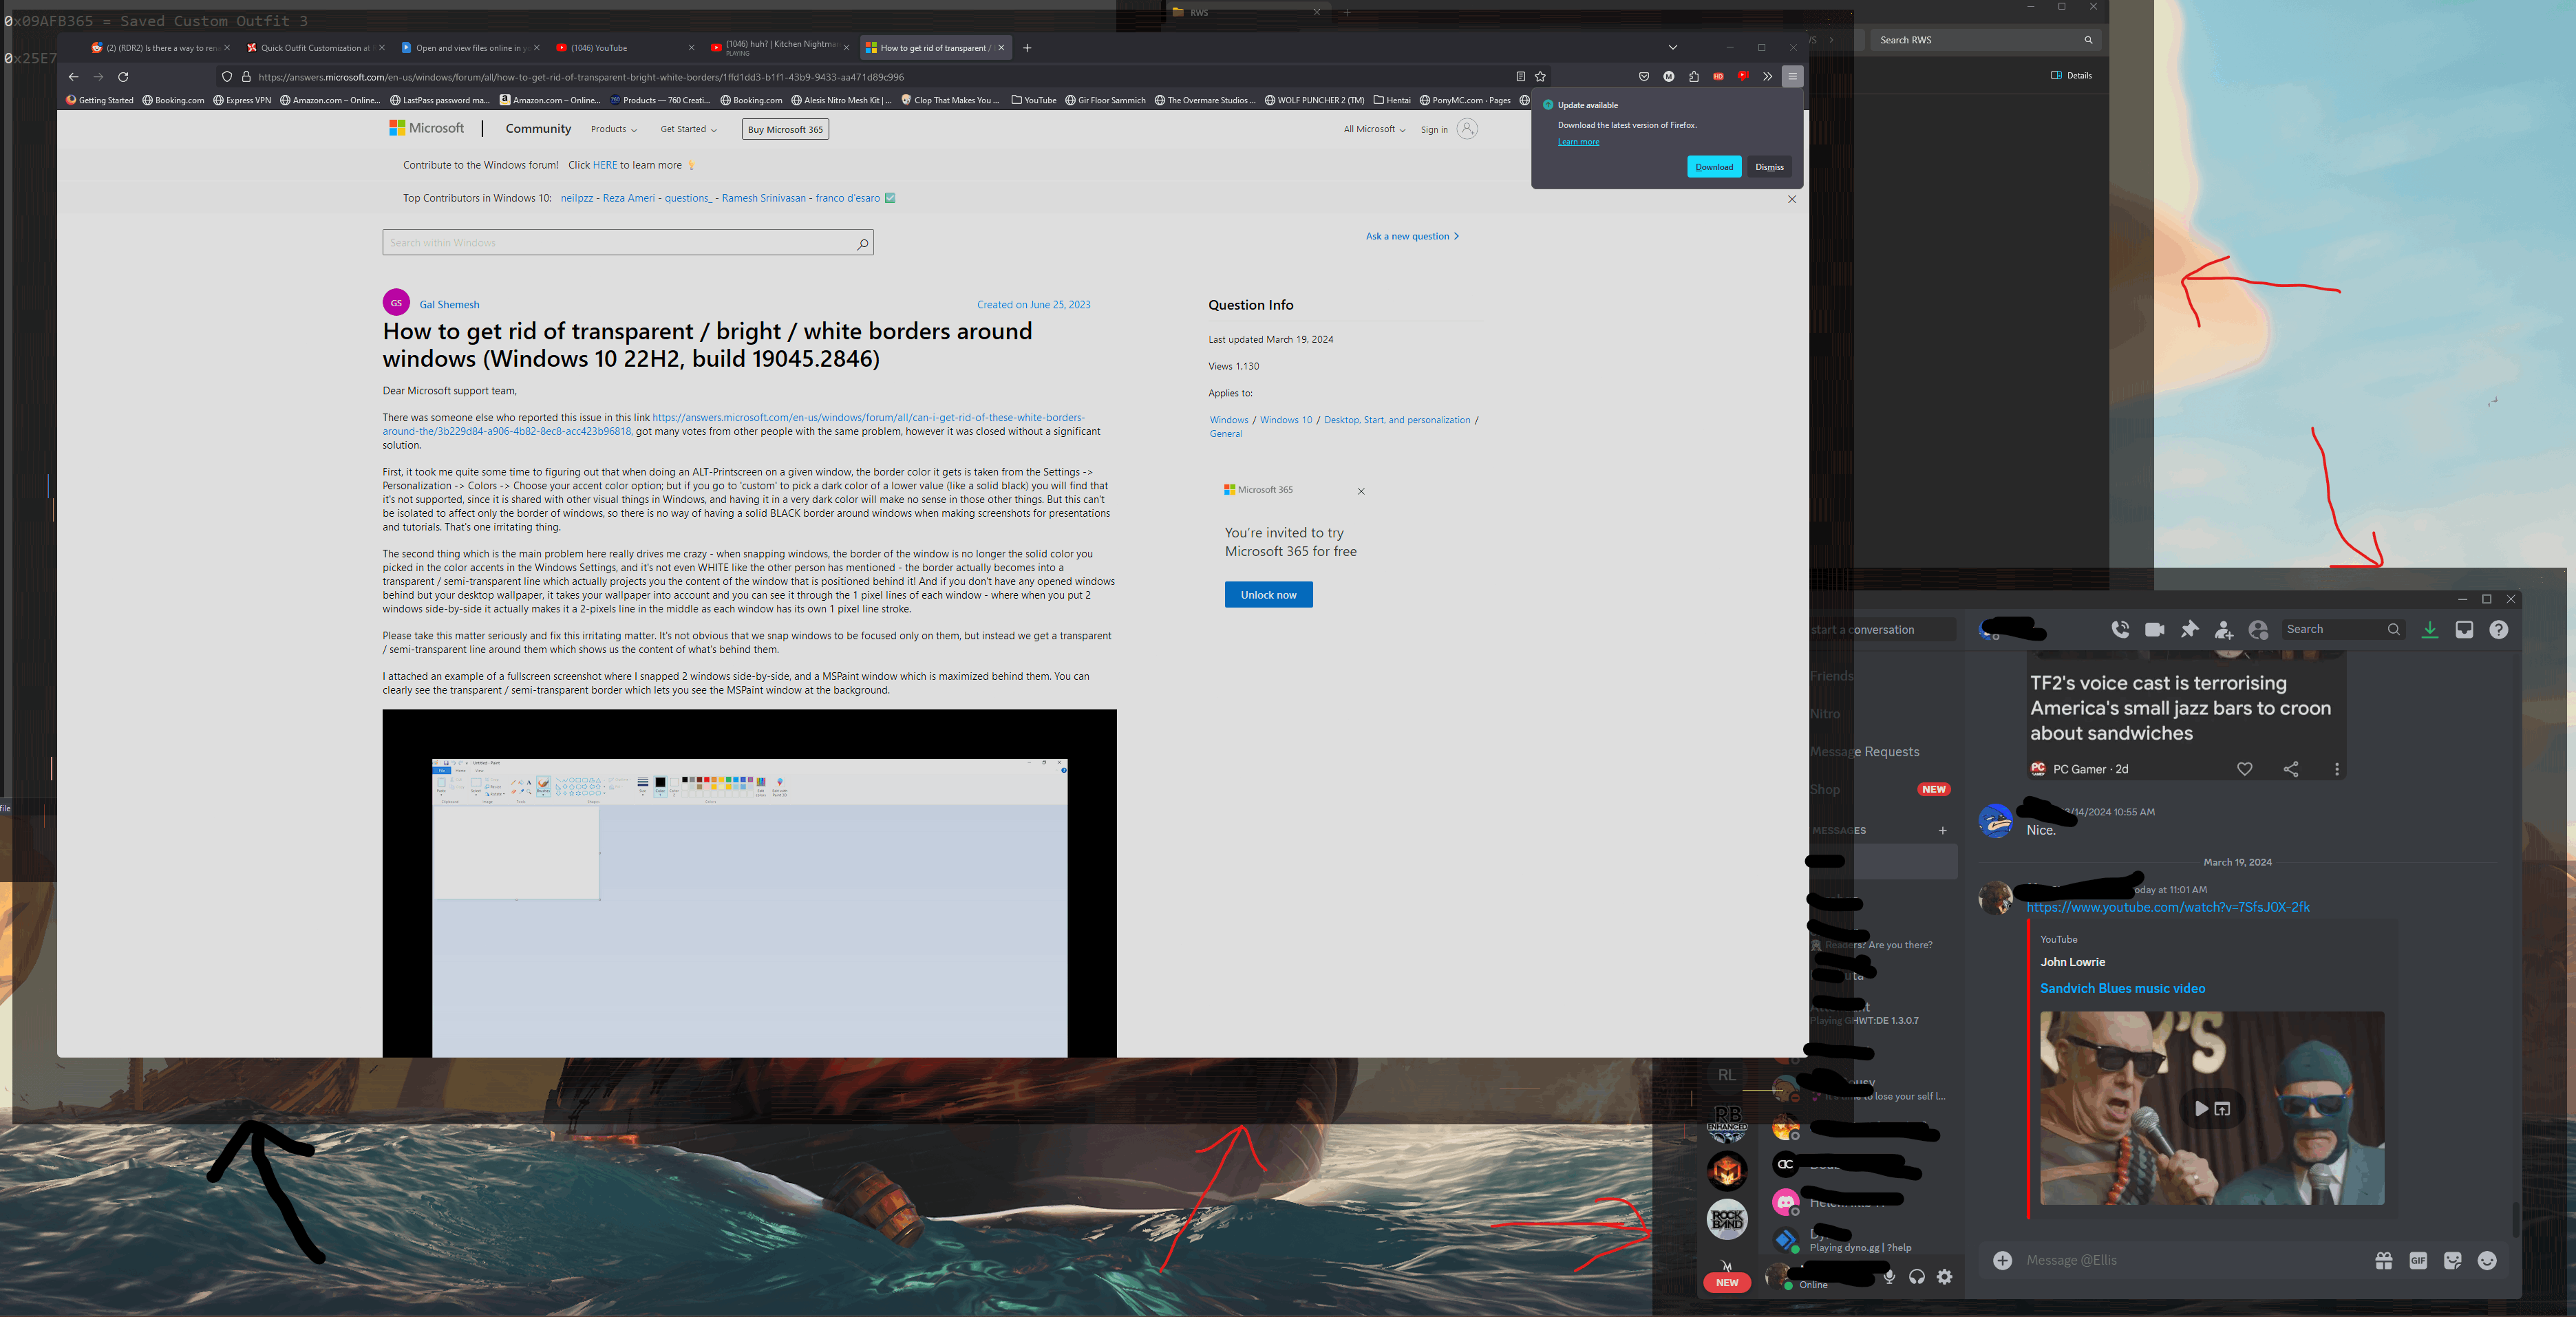Click Unlock now for Microsoft 365
The height and width of the screenshot is (1317, 2576).
coord(1268,594)
